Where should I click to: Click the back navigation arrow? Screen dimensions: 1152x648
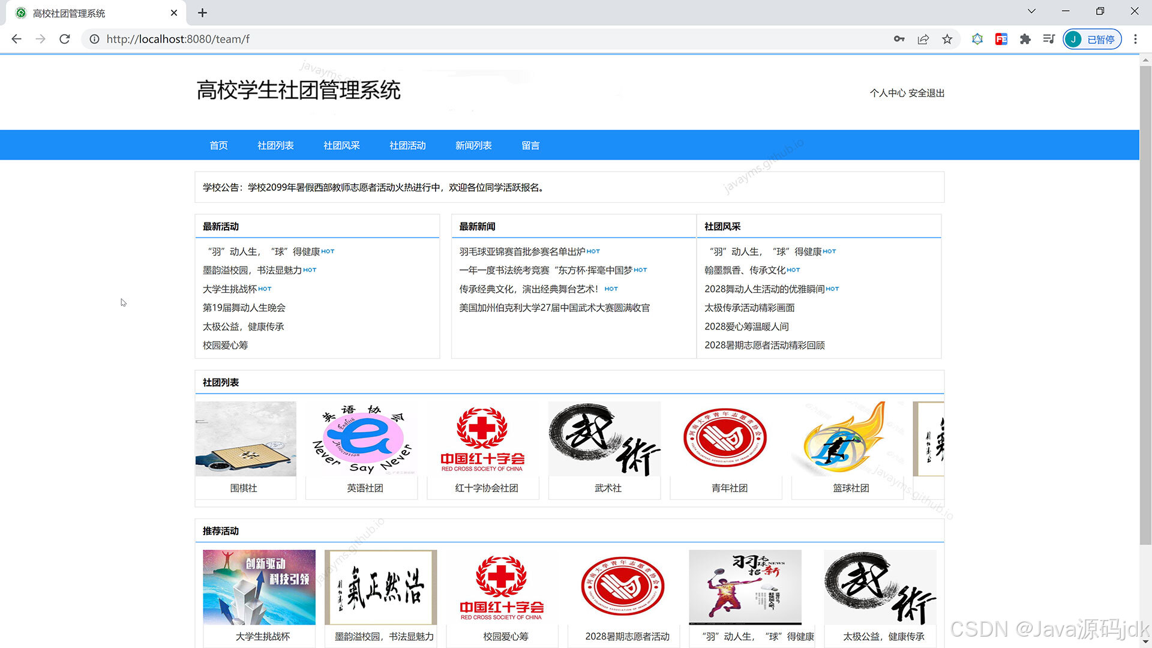(x=16, y=39)
